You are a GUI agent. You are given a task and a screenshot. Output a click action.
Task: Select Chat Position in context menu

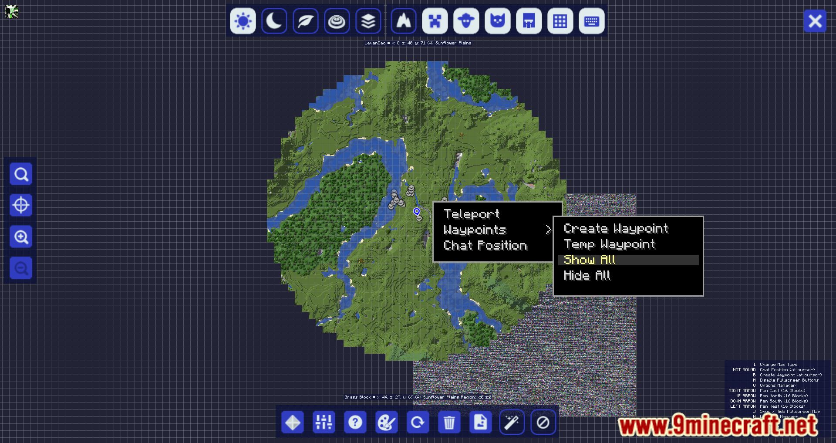(x=485, y=245)
